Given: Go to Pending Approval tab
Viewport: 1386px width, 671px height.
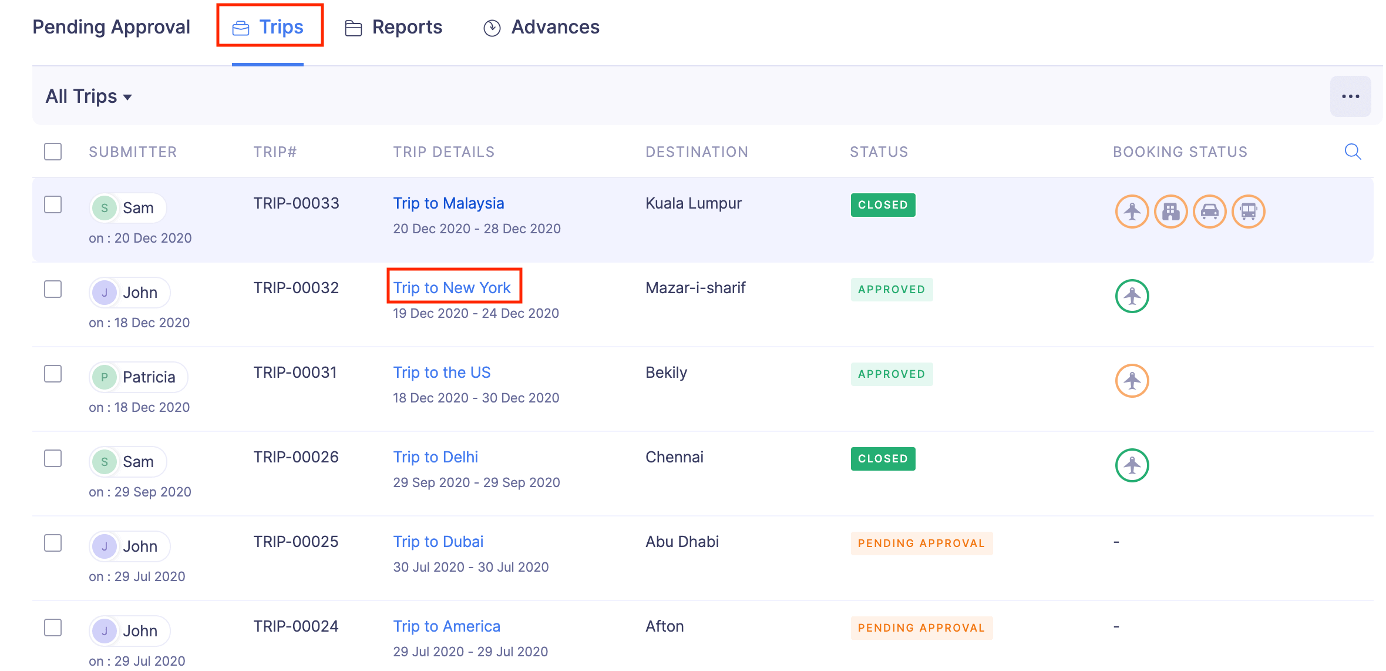Looking at the screenshot, I should 111,27.
